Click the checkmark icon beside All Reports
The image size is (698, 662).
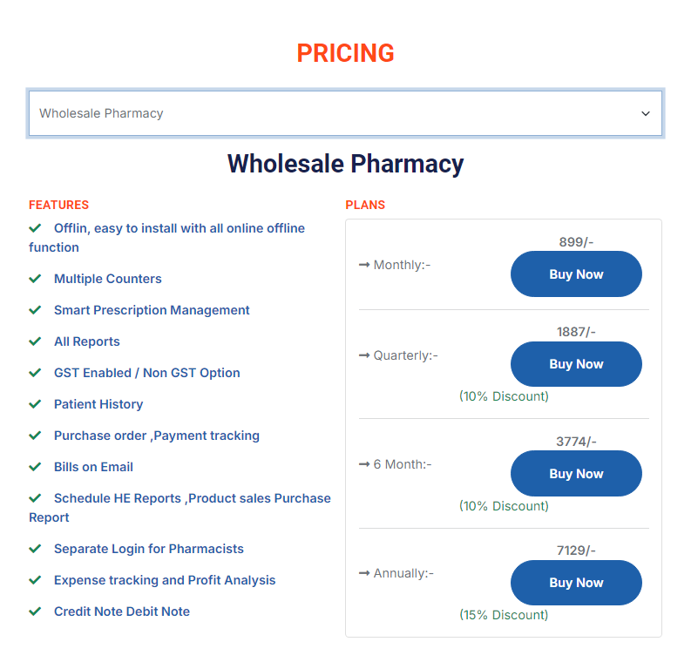(35, 341)
